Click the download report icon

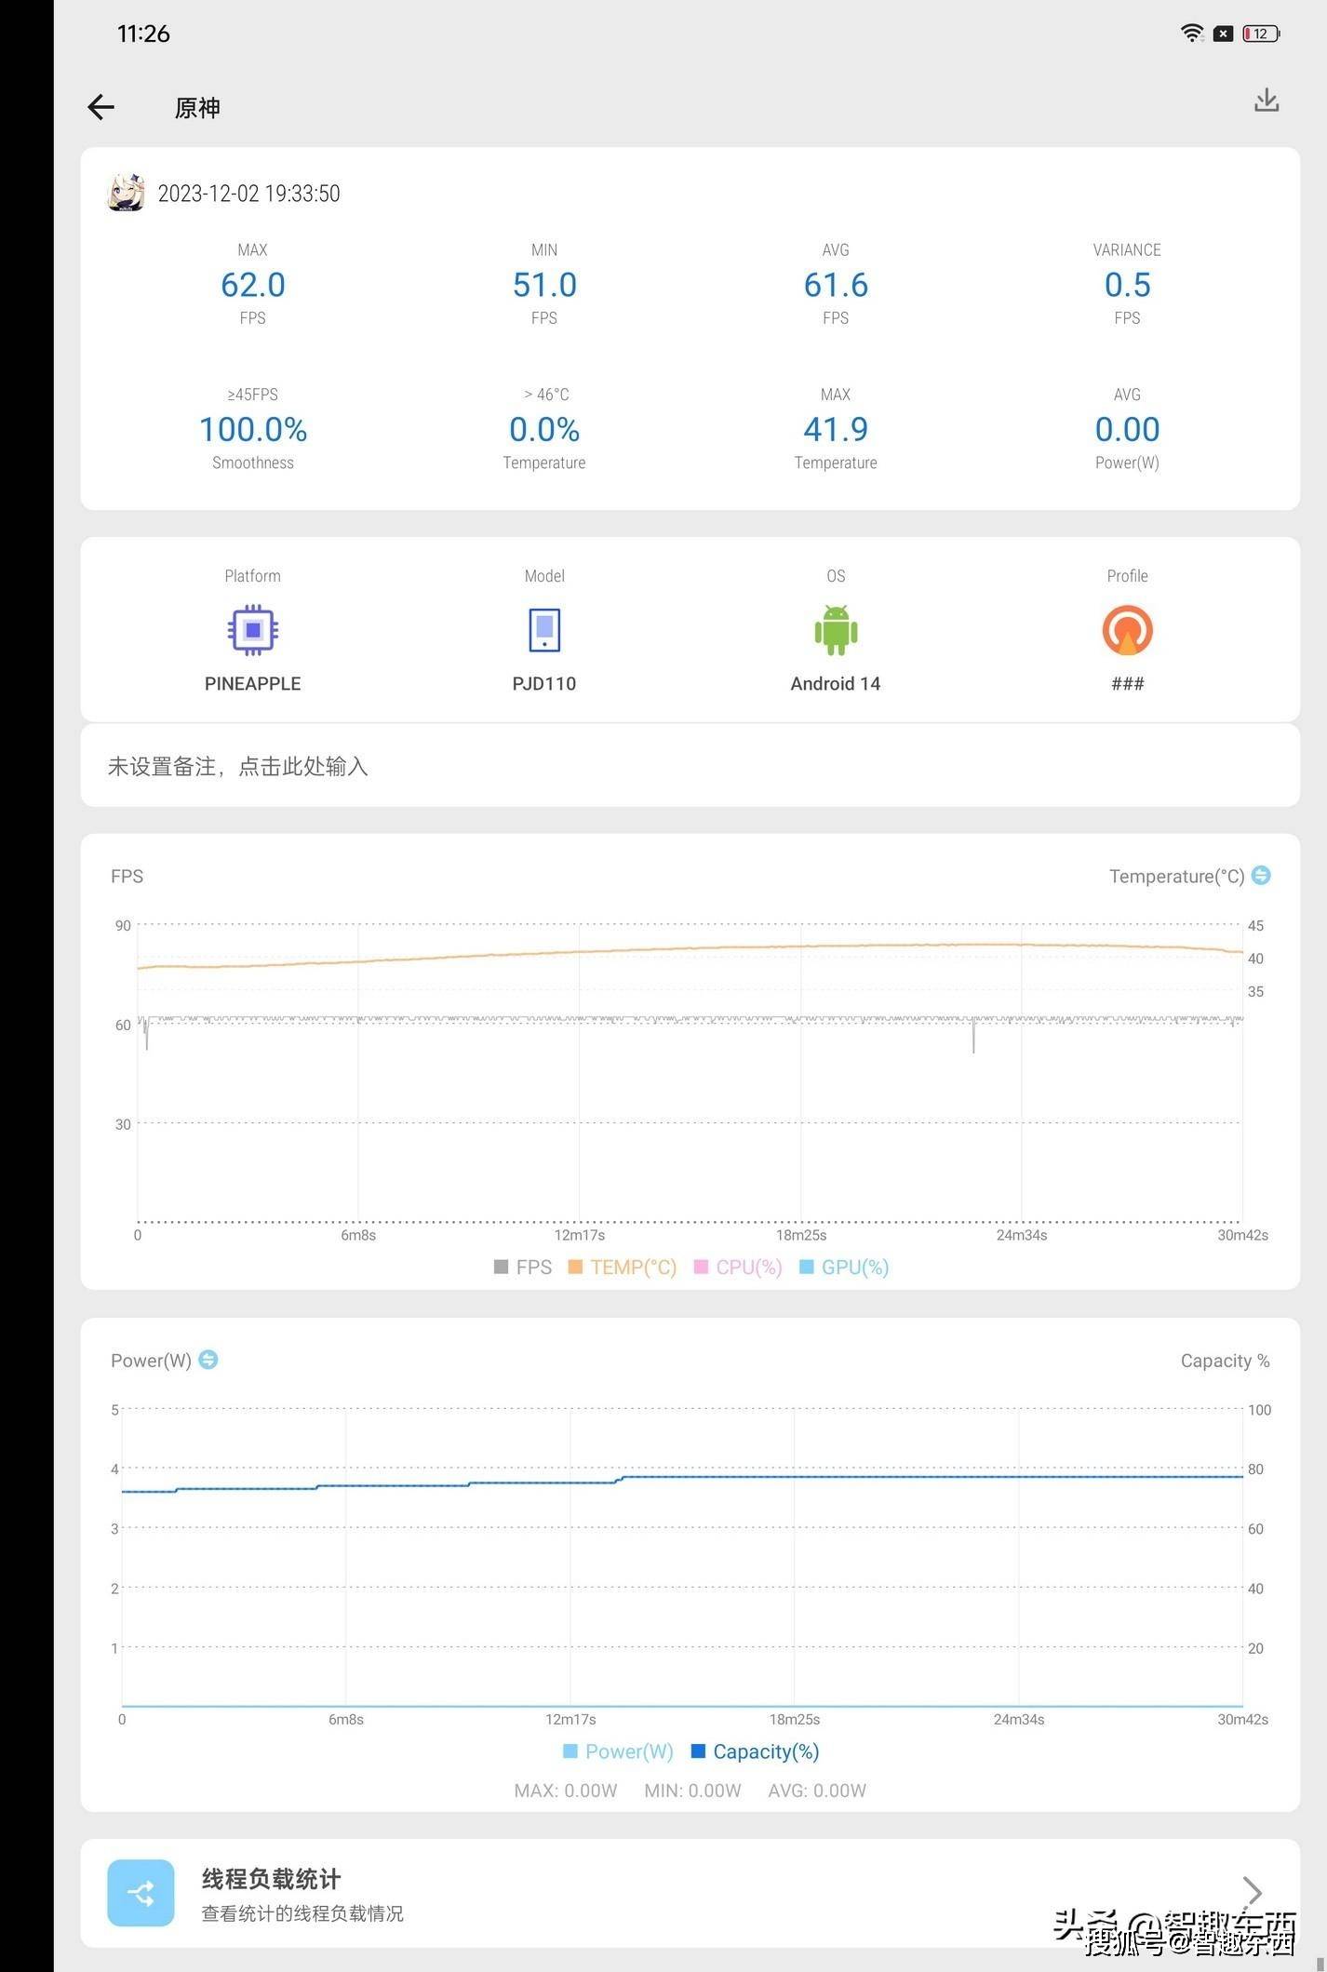[x=1266, y=101]
